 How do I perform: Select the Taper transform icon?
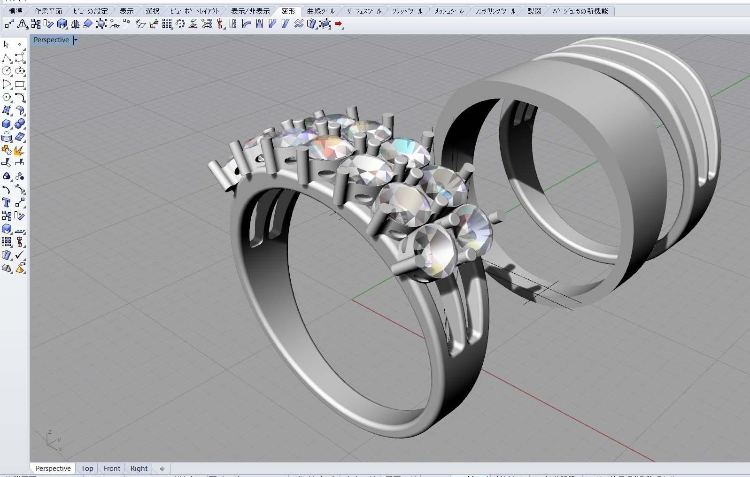point(259,24)
